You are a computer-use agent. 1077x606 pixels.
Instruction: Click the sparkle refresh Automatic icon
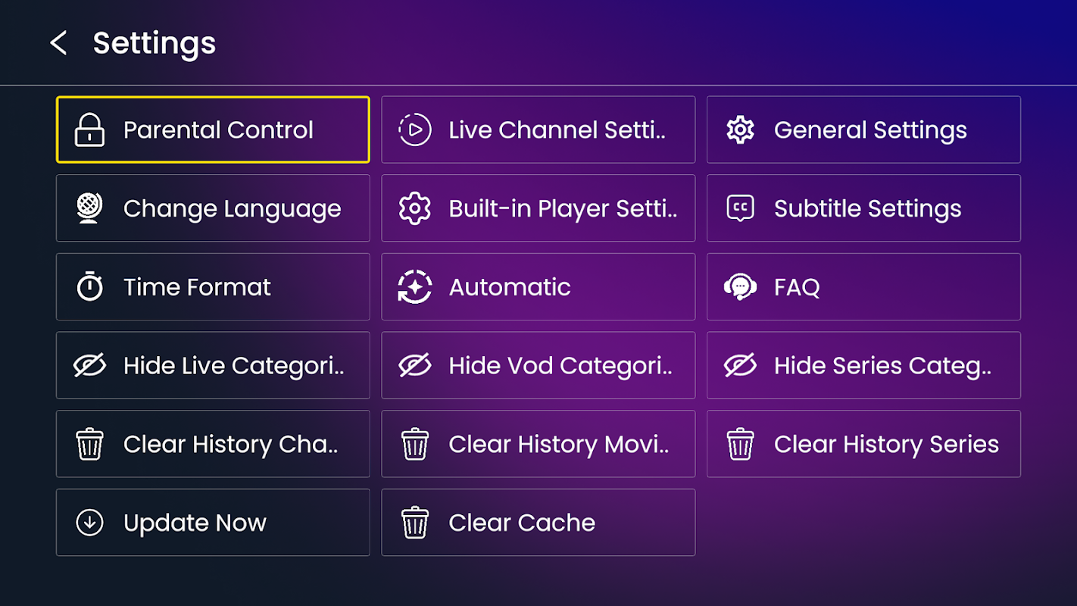(x=415, y=287)
